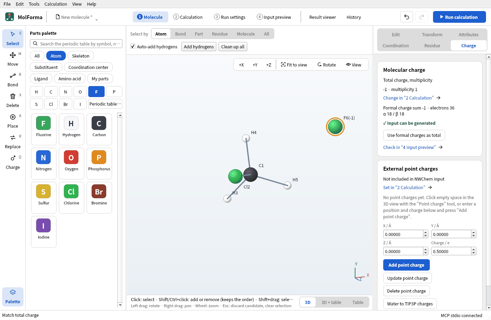
Task: Switch to the Transform tab
Action: 432,34
